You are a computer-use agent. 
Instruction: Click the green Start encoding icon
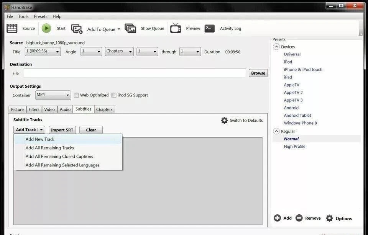point(46,28)
